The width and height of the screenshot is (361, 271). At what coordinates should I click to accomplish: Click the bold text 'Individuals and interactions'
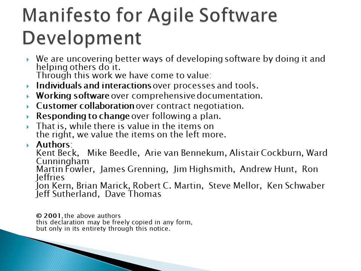tap(94, 85)
